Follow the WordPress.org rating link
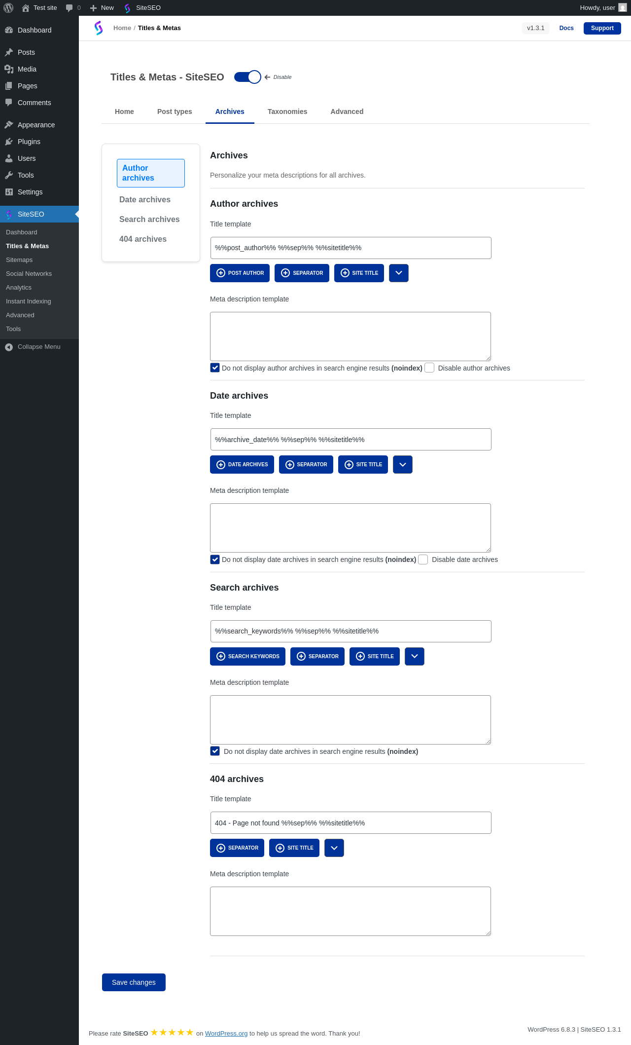Screen dimensions: 631x1045 point(226,1034)
